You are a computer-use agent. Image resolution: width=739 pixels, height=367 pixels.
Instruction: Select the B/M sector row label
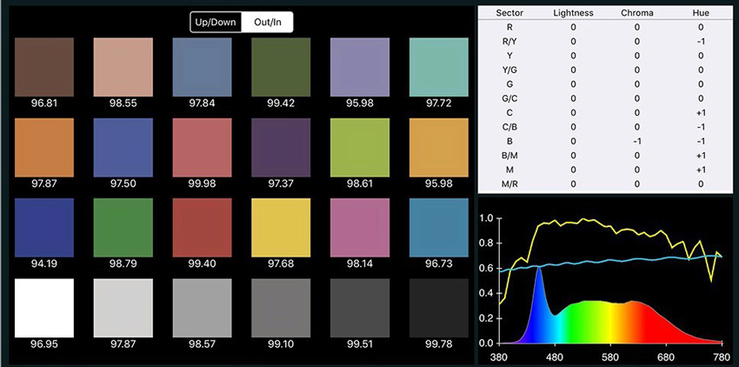coord(507,156)
